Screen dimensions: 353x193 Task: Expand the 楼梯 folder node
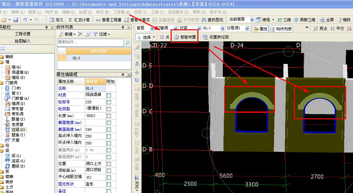tap(2, 177)
